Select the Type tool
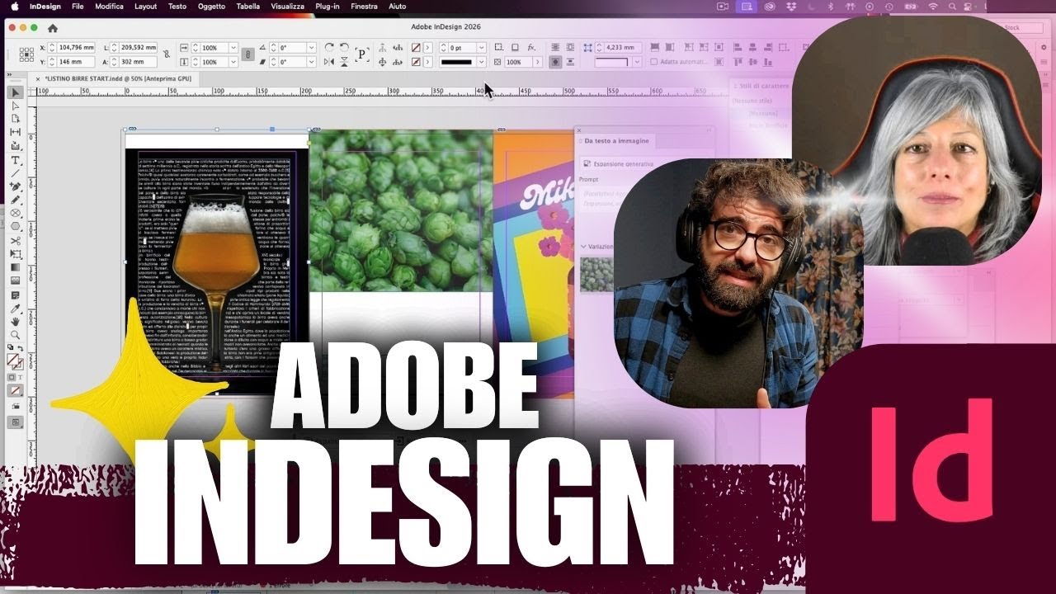This screenshot has height=594, width=1056. tap(15, 160)
